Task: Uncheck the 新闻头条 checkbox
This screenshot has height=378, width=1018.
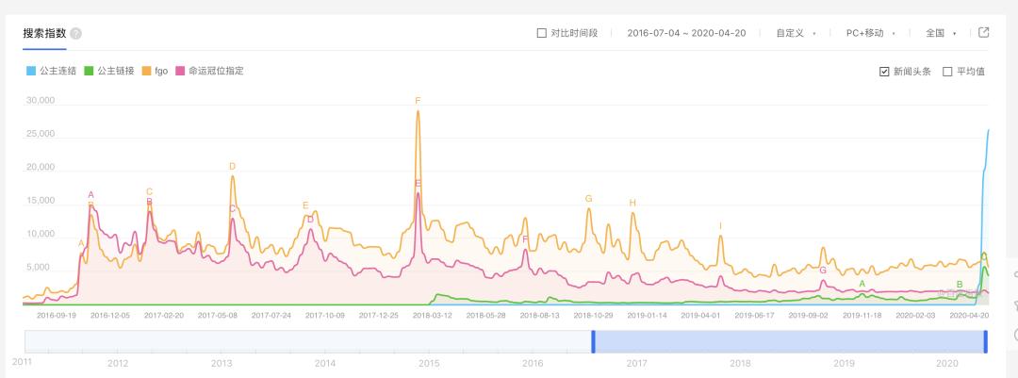Action: pos(884,71)
